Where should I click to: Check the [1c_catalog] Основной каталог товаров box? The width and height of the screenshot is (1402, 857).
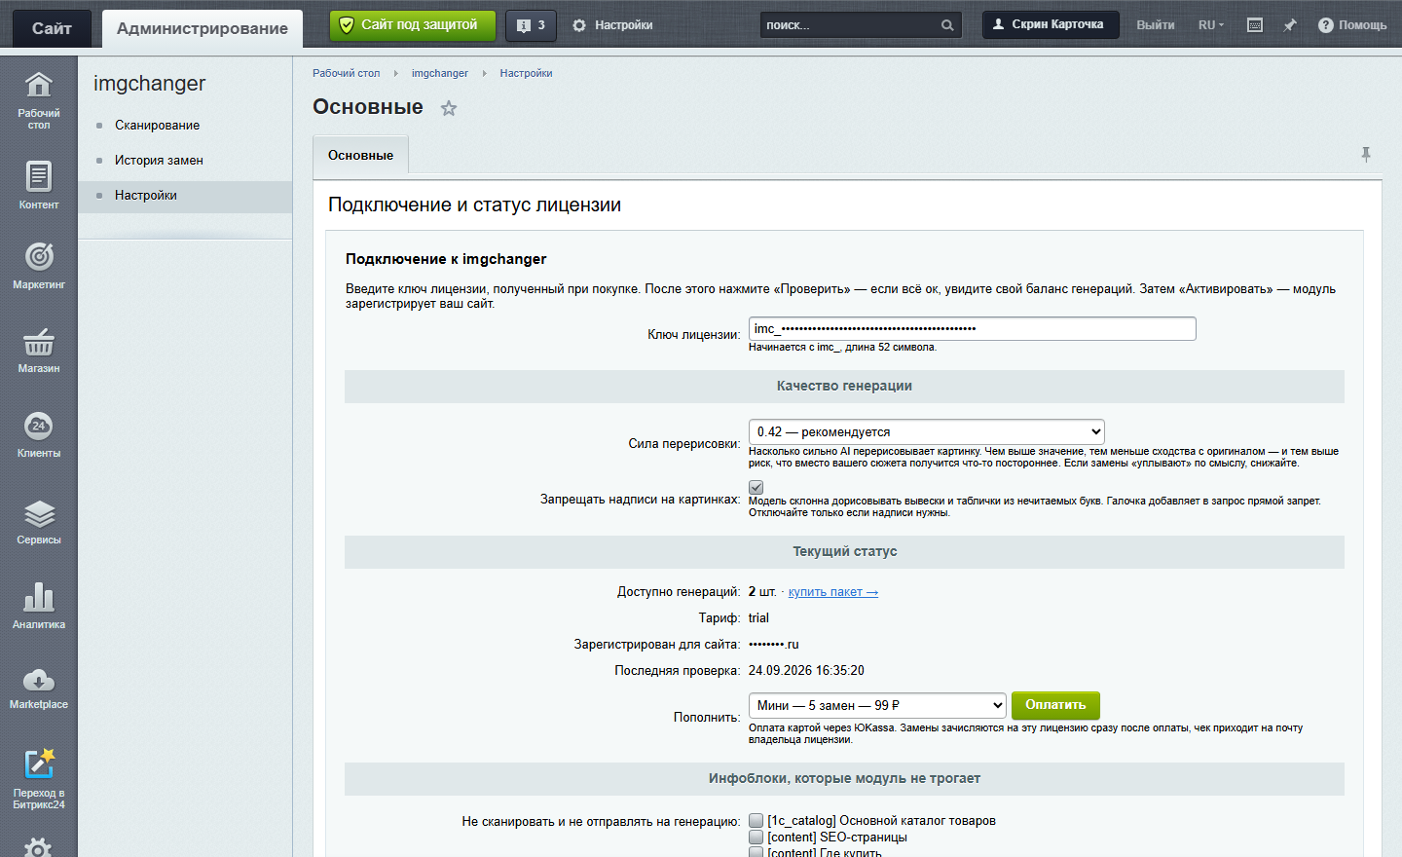tap(756, 821)
